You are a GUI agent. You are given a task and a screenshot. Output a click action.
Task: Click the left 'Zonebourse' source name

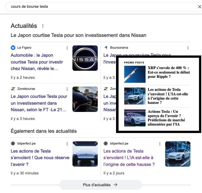click(x=26, y=89)
